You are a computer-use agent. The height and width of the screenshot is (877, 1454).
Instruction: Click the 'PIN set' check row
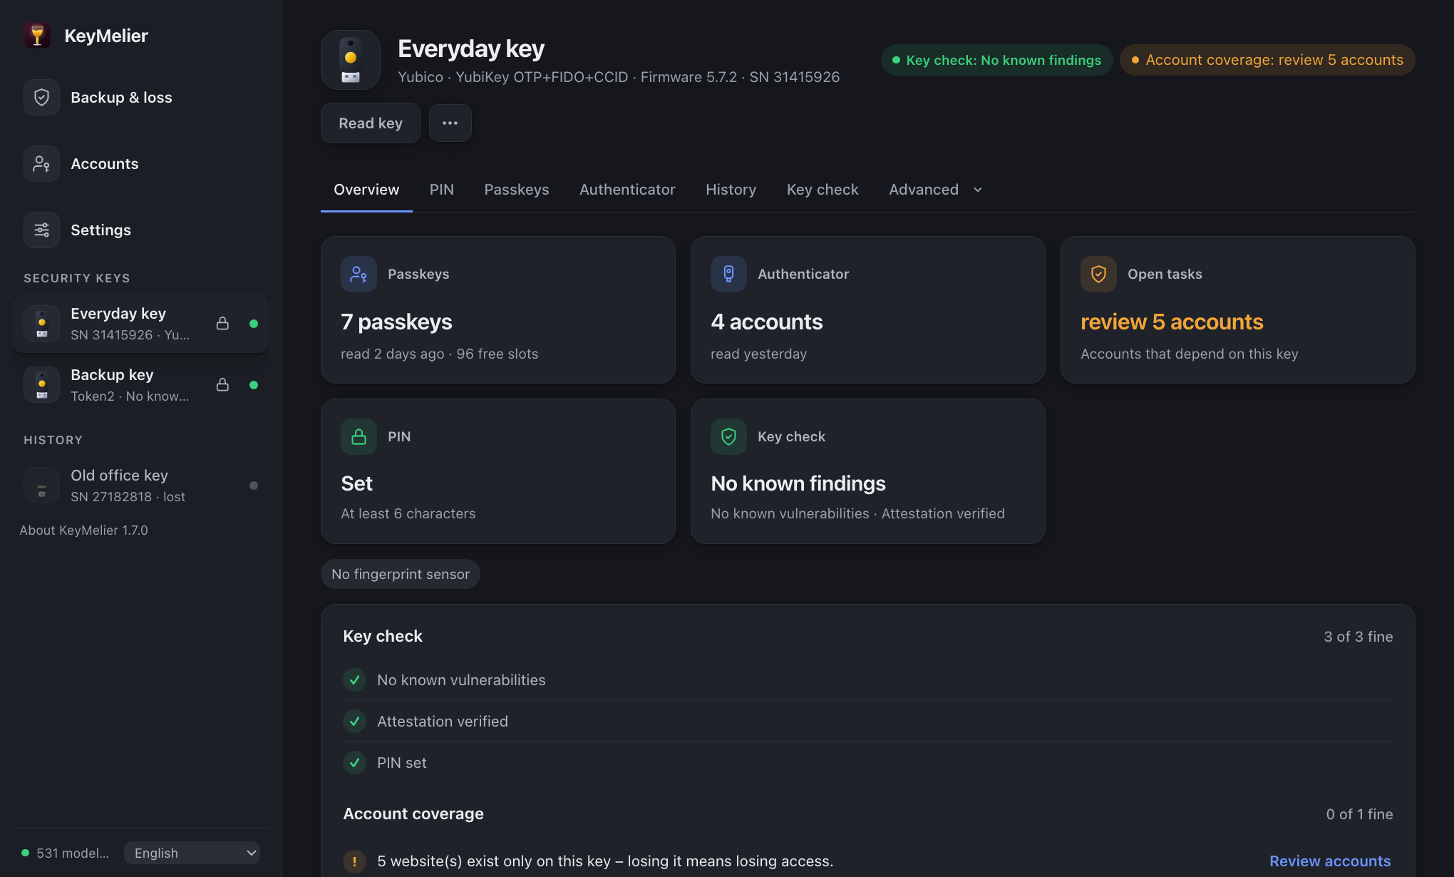(868, 763)
